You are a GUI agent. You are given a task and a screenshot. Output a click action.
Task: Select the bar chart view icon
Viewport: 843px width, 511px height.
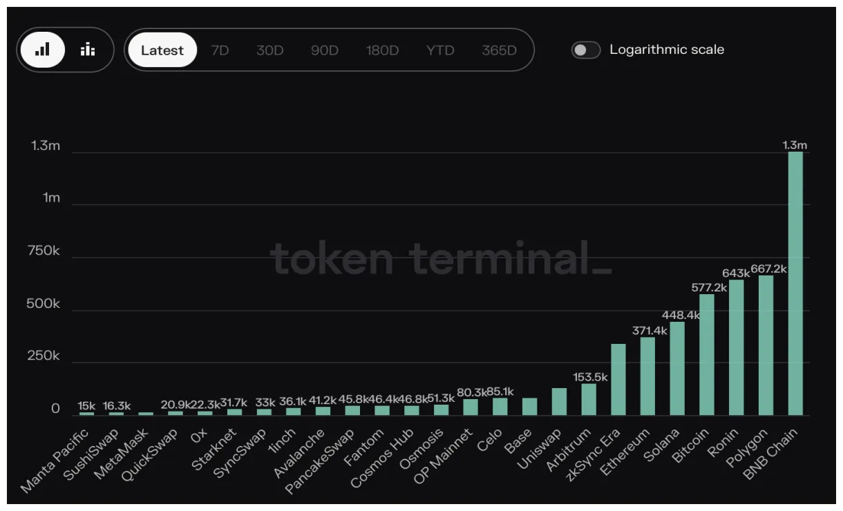(43, 49)
